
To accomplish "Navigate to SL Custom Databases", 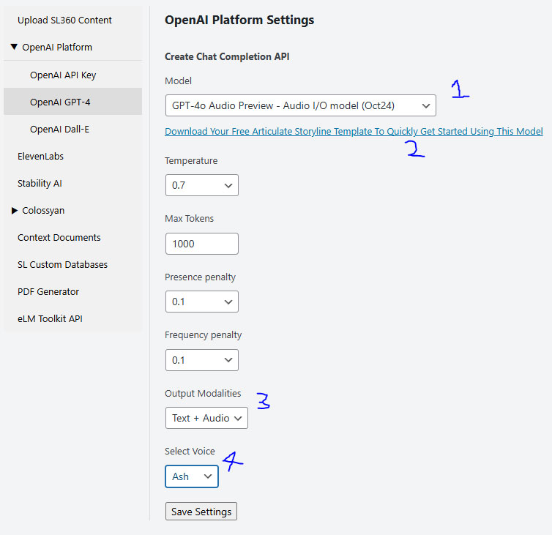I will [62, 265].
